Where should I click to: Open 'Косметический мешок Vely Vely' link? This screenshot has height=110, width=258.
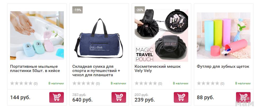[x=157, y=69]
